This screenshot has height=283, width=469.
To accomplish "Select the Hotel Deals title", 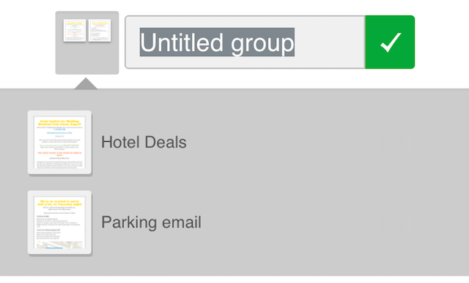I will click(x=144, y=142).
